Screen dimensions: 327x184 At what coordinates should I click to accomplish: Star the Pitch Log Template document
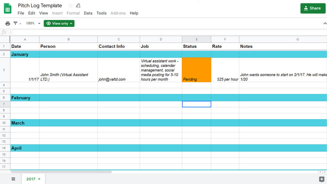click(x=71, y=6)
